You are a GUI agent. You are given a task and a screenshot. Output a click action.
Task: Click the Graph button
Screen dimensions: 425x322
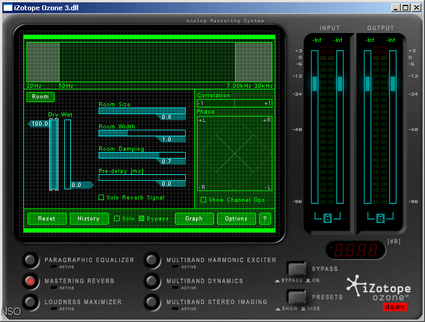click(194, 219)
